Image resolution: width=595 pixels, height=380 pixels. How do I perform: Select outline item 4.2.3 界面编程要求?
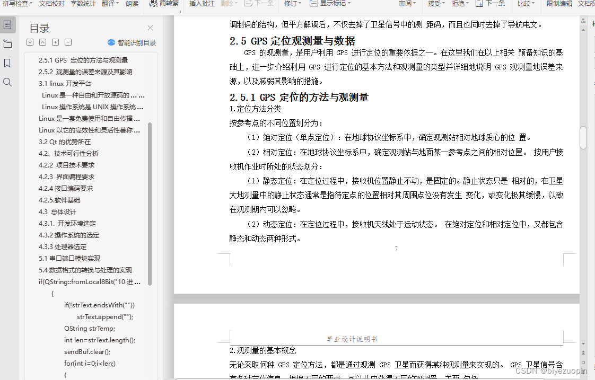click(x=66, y=176)
